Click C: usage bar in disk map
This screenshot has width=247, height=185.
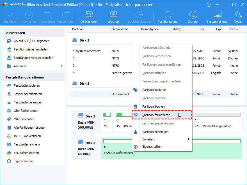pos(124,115)
